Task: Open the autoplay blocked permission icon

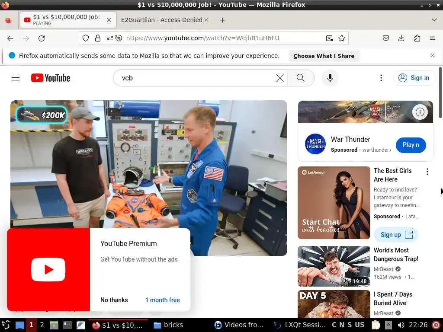Action: 119,38
